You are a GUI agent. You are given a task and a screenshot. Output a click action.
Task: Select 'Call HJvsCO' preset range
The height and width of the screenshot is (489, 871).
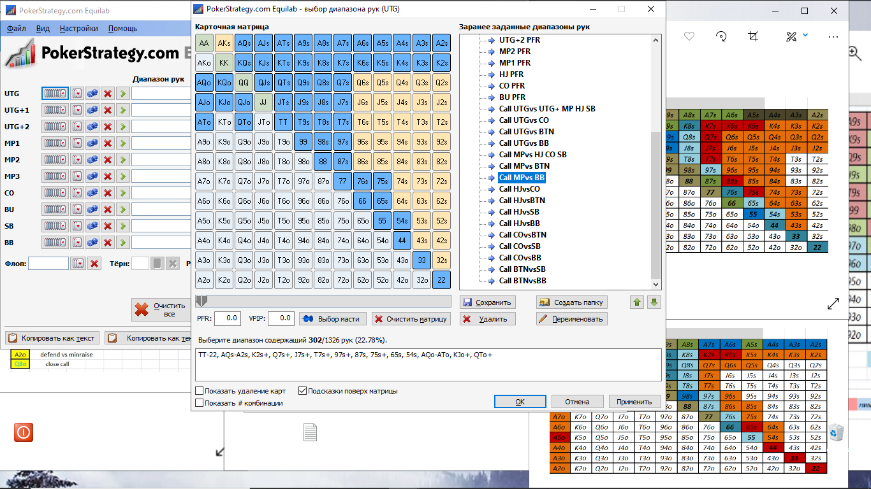(x=519, y=189)
